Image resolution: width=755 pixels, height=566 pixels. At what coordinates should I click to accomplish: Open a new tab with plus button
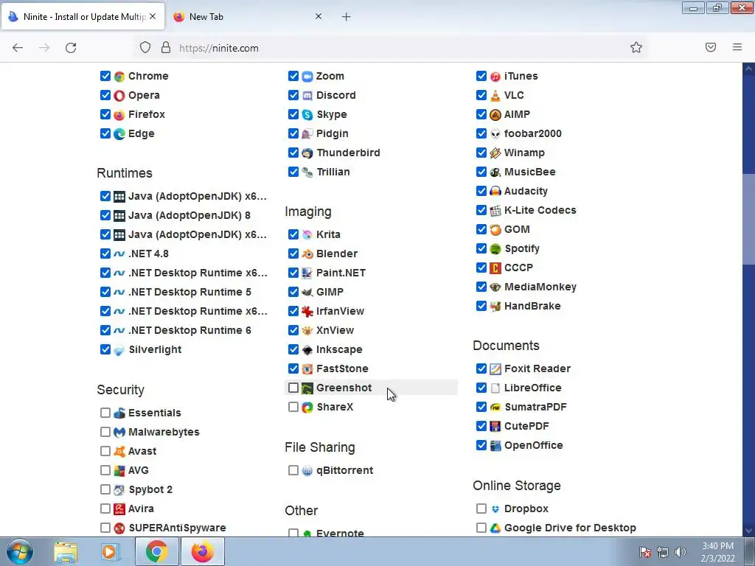[347, 17]
